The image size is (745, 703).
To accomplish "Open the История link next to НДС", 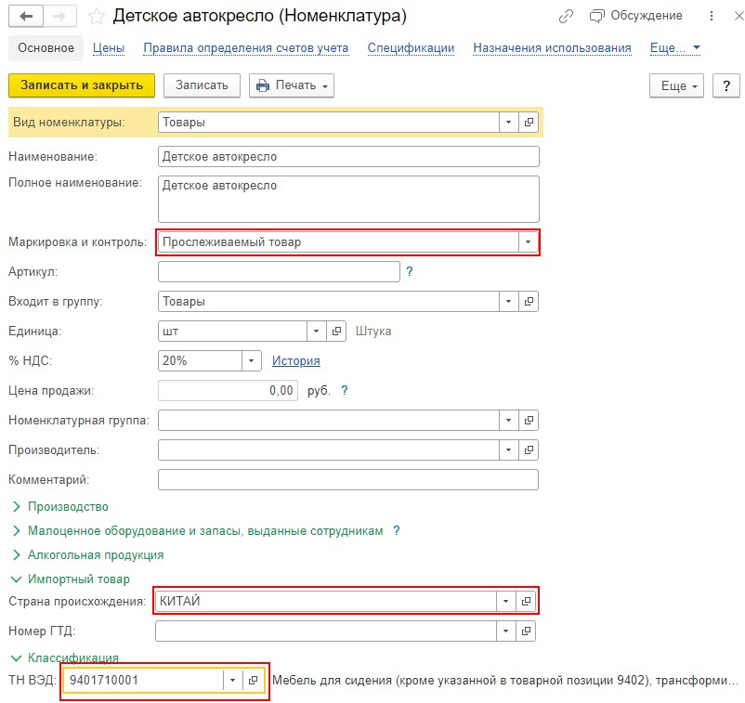I will tap(296, 361).
